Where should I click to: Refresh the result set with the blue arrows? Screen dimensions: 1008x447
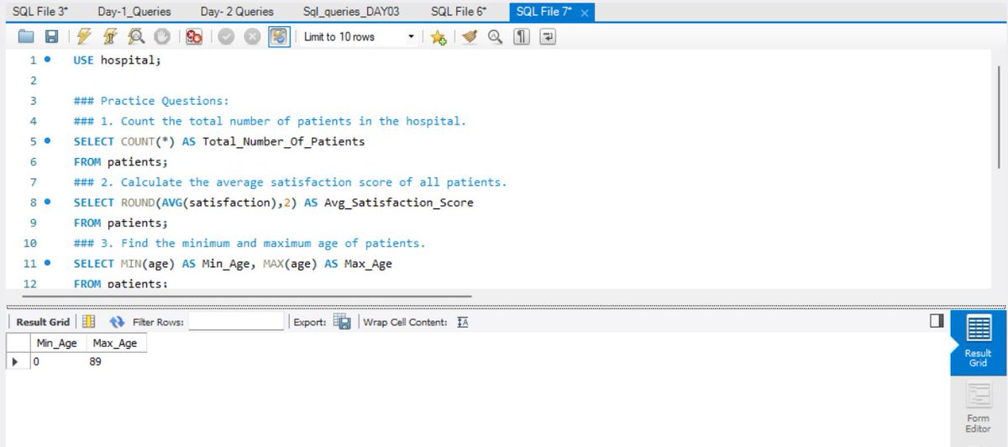117,322
